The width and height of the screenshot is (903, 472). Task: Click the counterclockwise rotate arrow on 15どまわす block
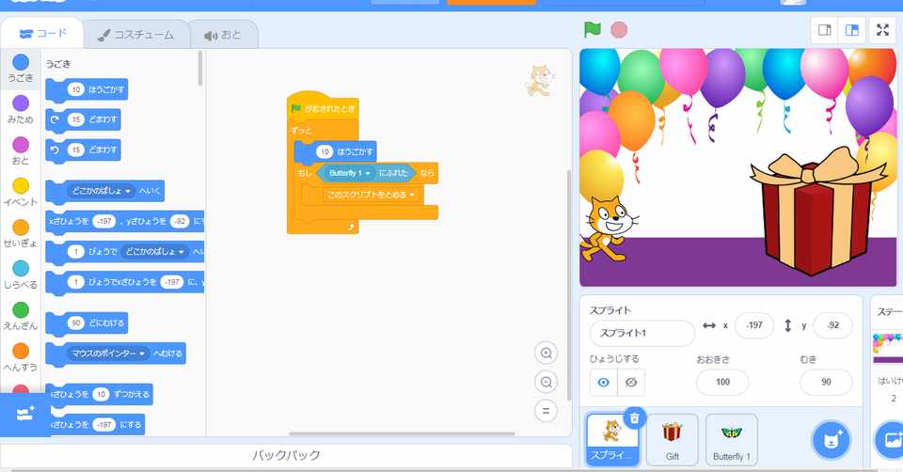pyautogui.click(x=55, y=149)
